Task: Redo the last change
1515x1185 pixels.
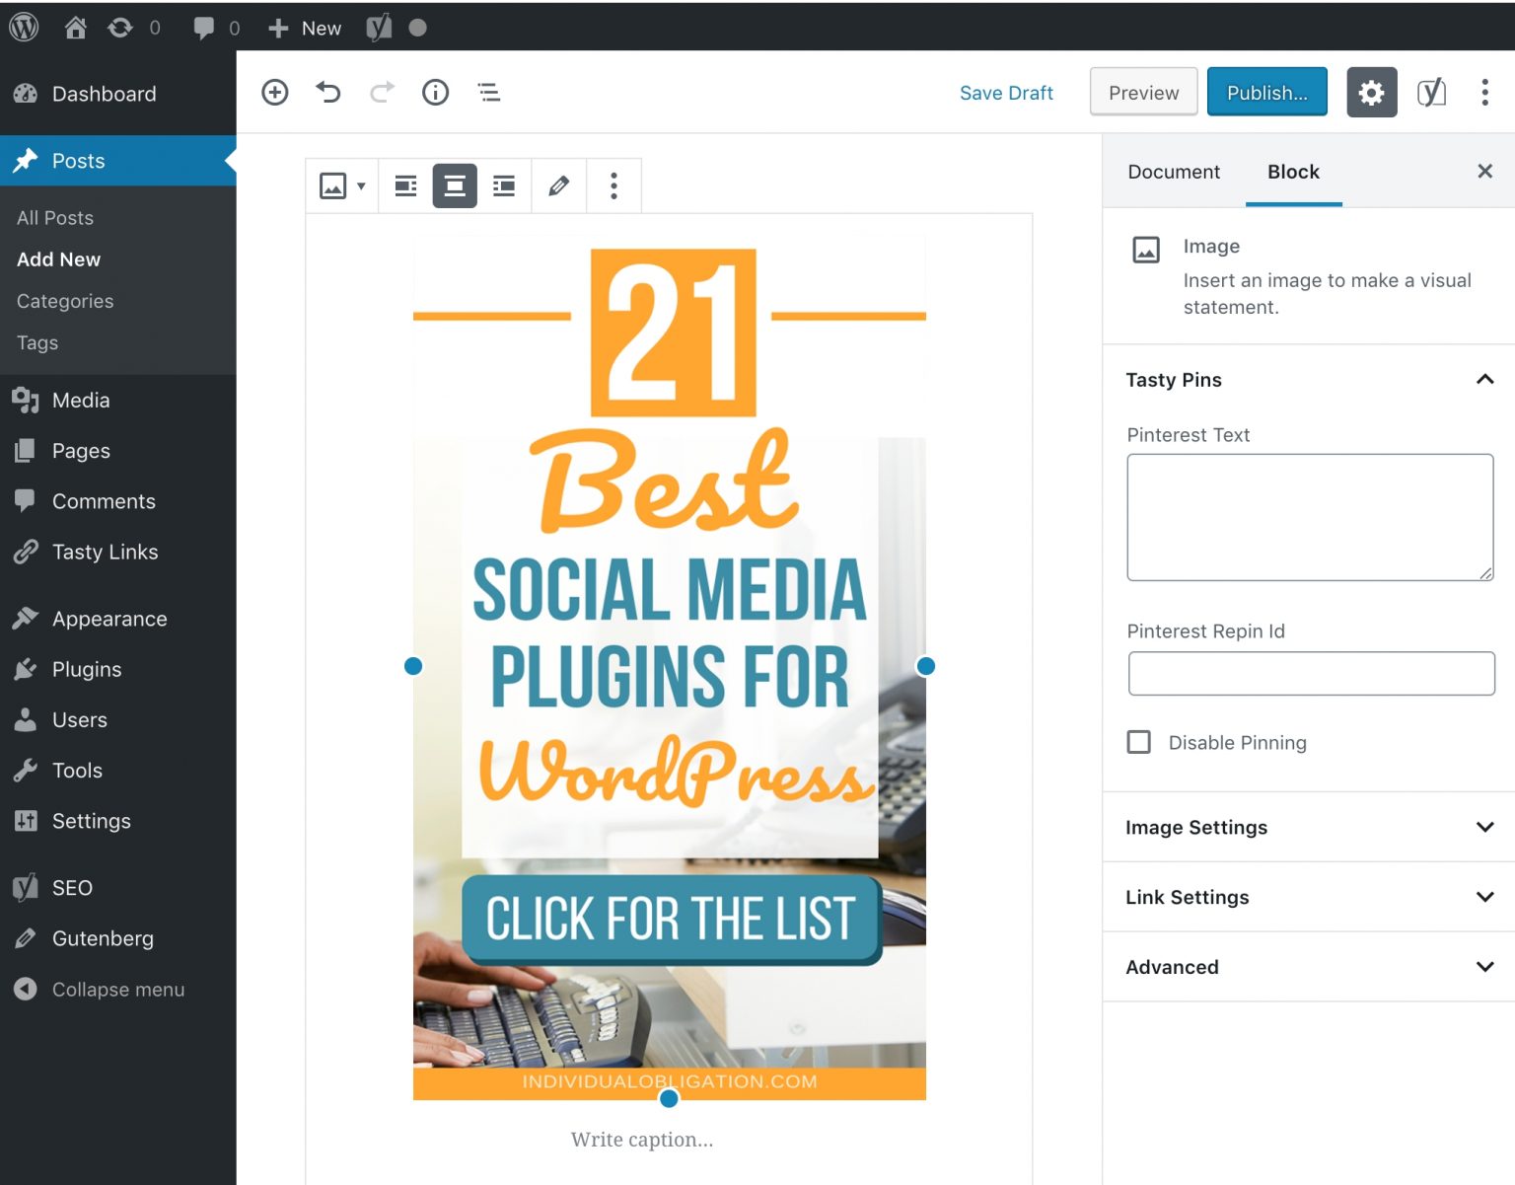Action: (381, 92)
